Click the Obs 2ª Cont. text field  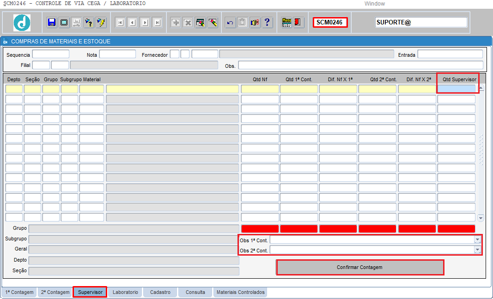(x=372, y=250)
